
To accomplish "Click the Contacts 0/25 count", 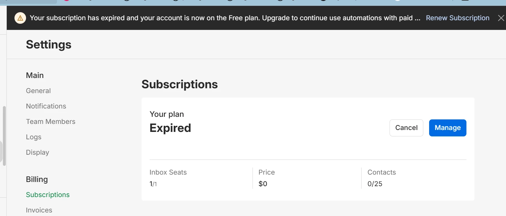I will click(375, 184).
